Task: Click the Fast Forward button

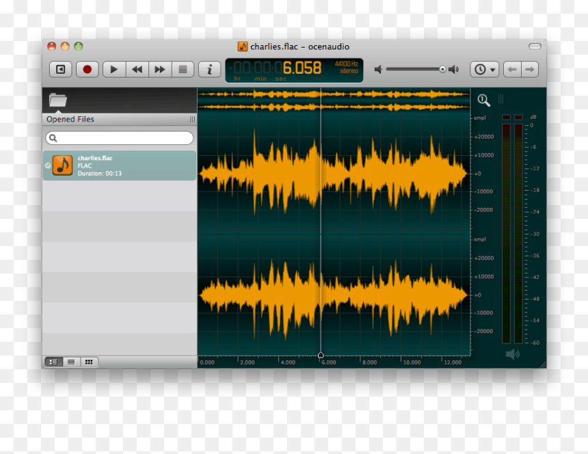Action: (x=160, y=69)
